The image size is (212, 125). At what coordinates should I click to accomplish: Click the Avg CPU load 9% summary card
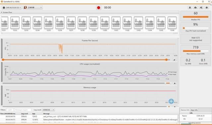[195, 27]
